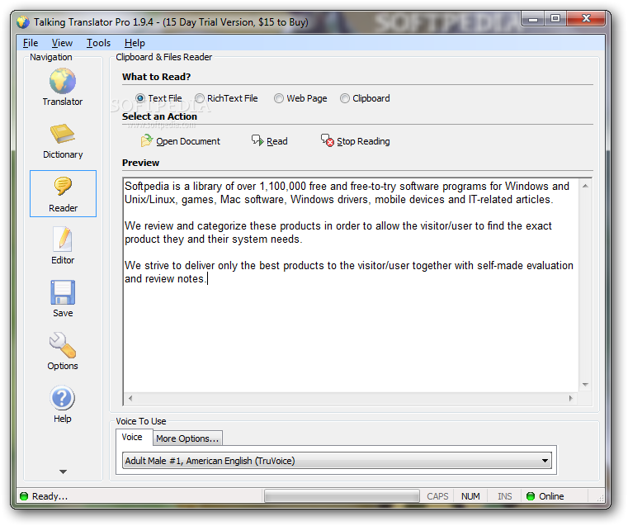Maximize the Talking Translator Pro window
Screen dimensions: 628x526
point(555,19)
